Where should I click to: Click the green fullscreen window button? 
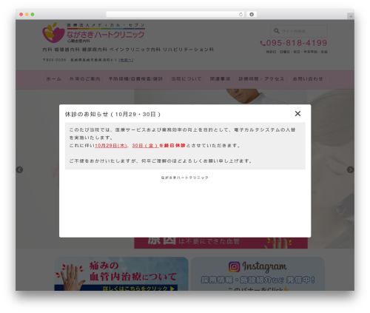(33, 14)
